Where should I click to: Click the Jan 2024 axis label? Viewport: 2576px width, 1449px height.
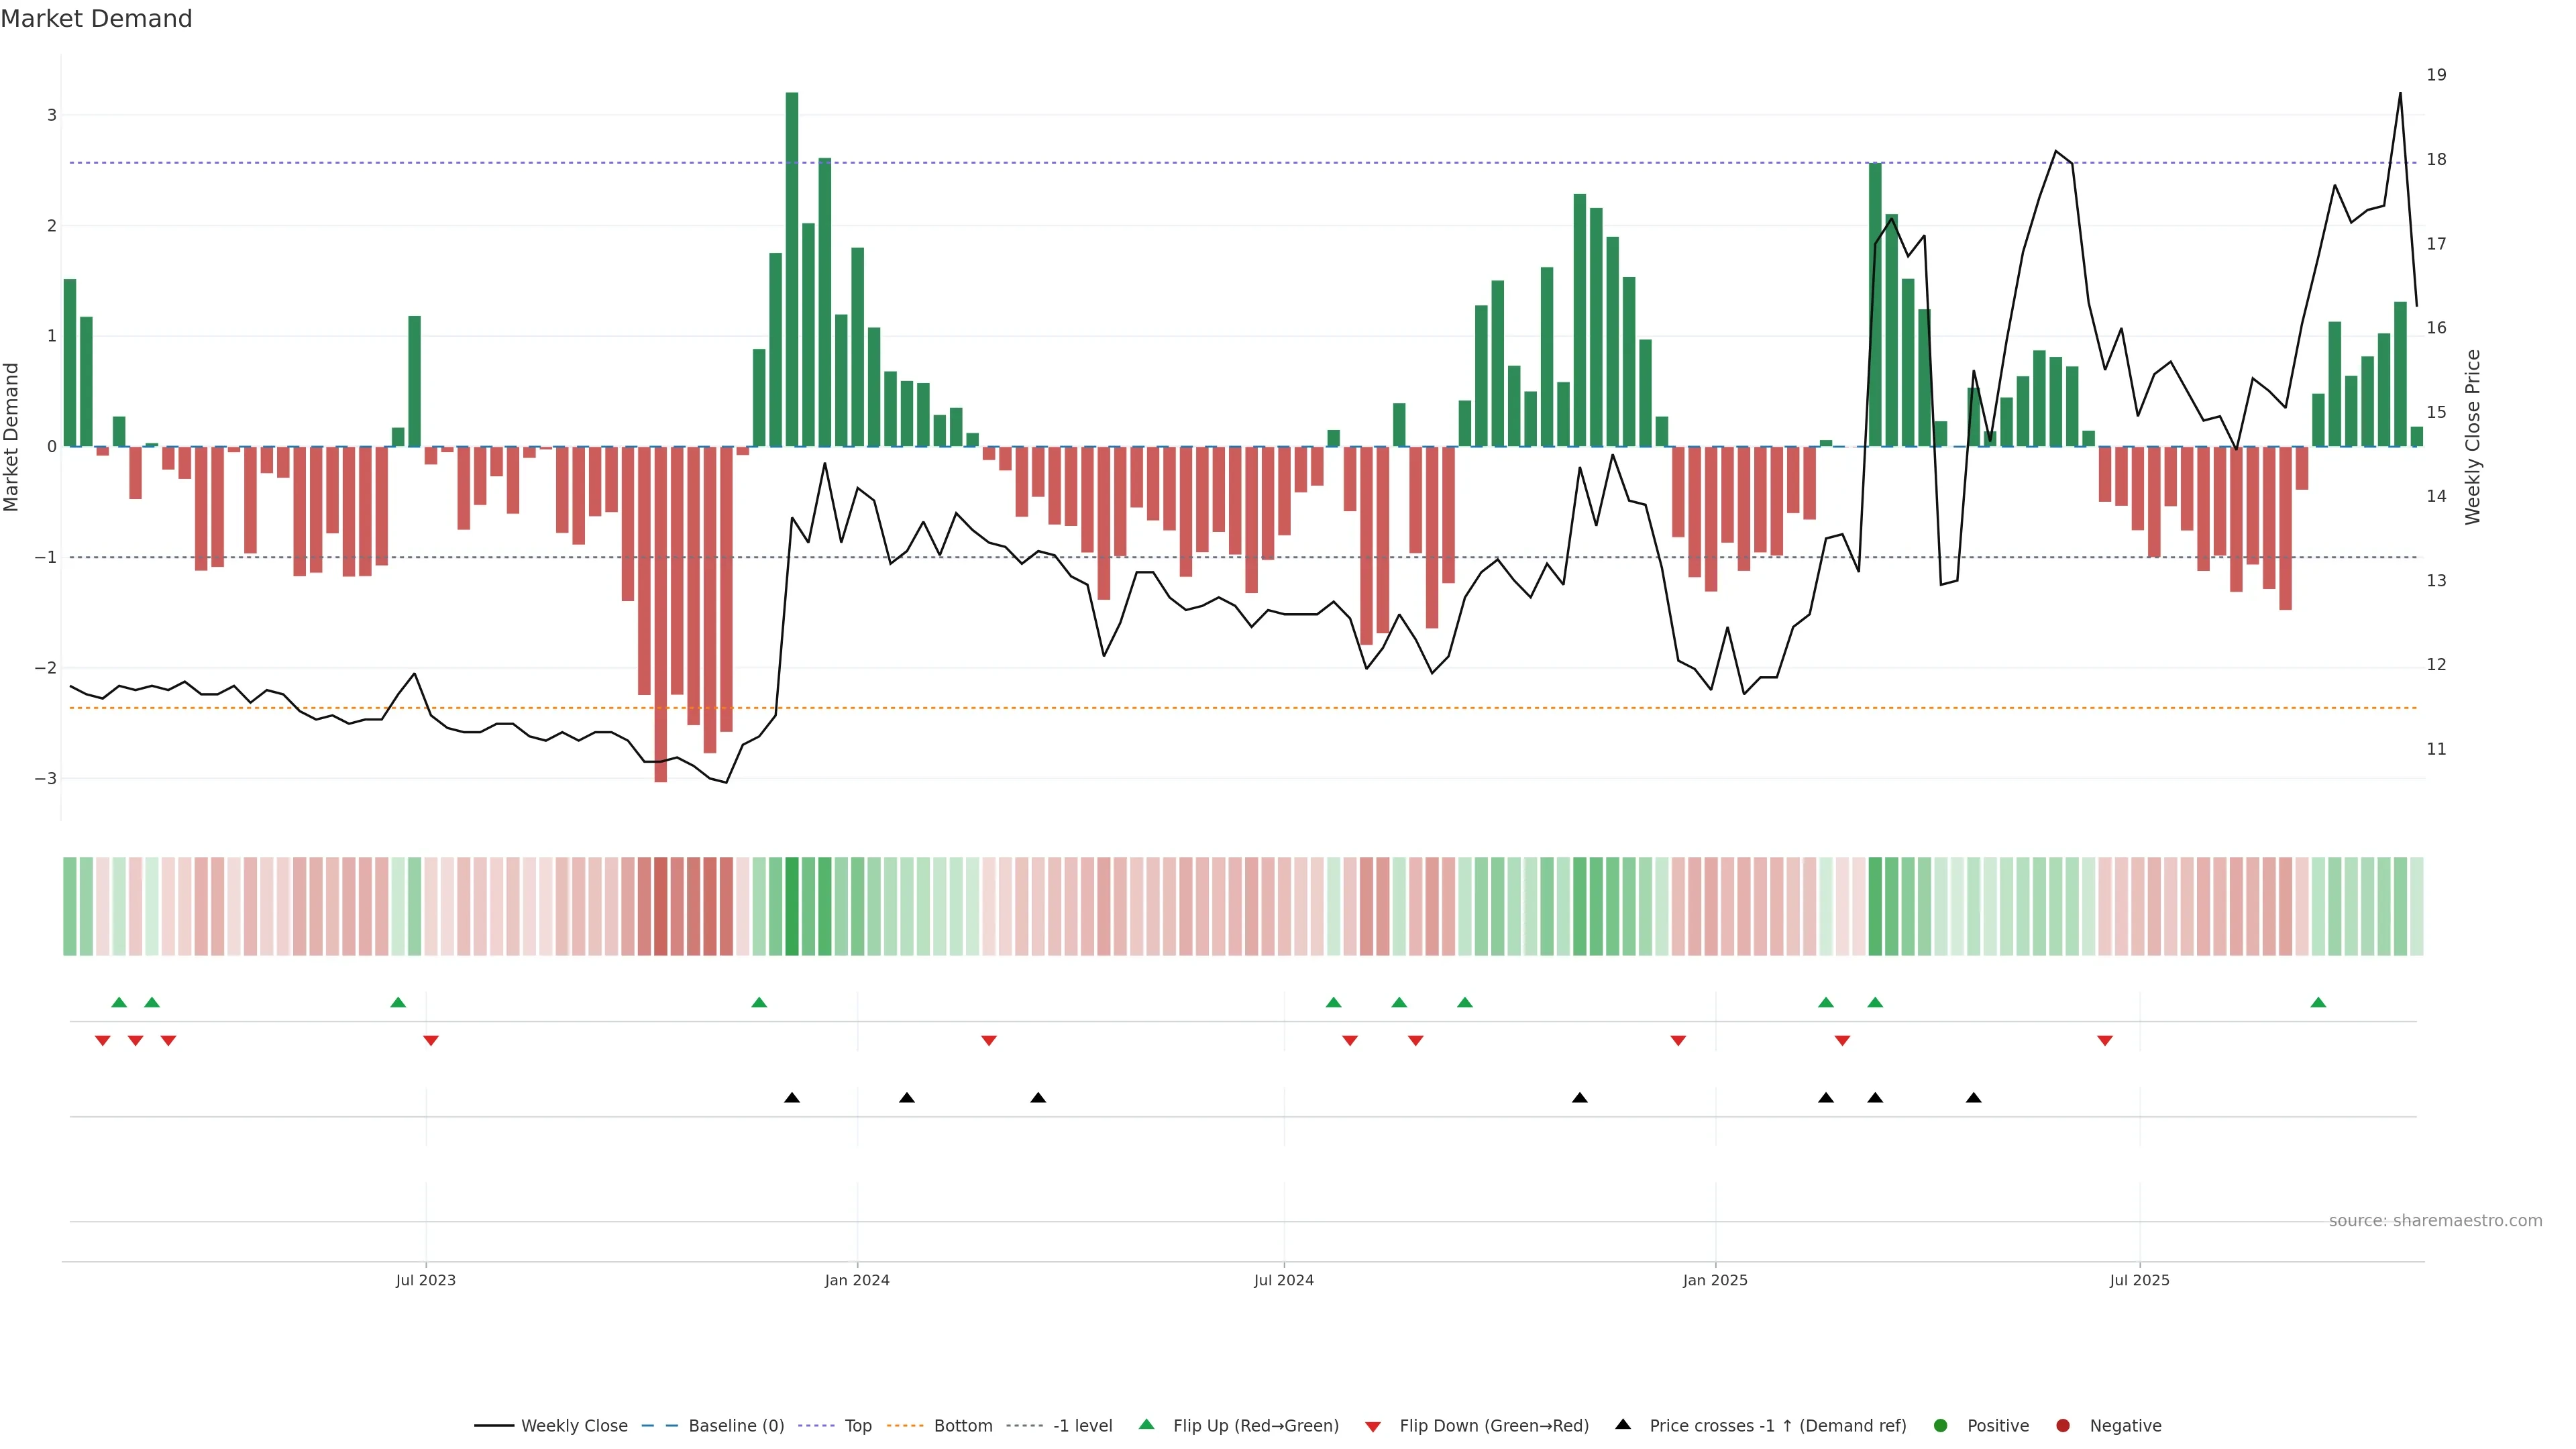857,1280
